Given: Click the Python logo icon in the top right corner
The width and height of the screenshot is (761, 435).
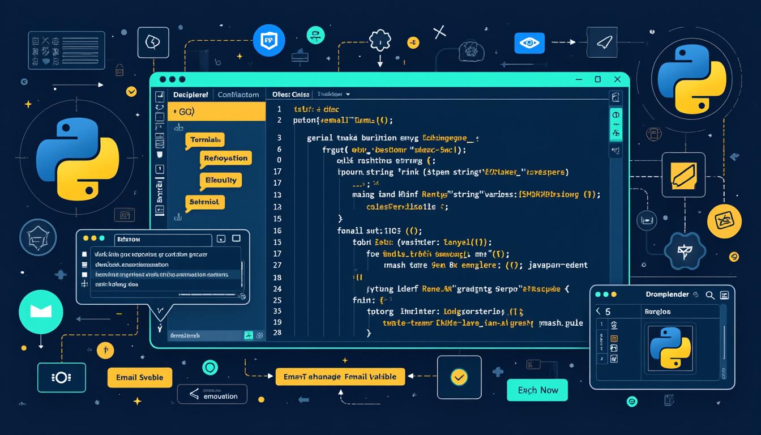Looking at the screenshot, I should click(691, 79).
